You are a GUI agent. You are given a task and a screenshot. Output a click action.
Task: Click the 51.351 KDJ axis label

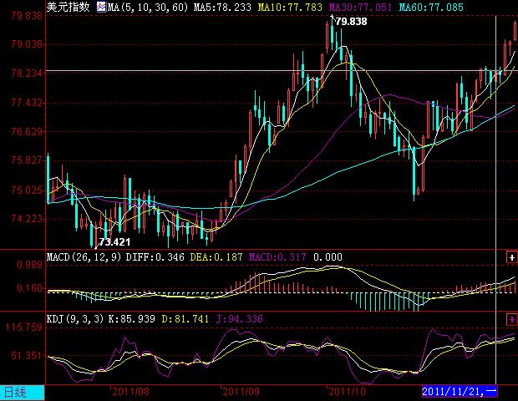tap(27, 356)
